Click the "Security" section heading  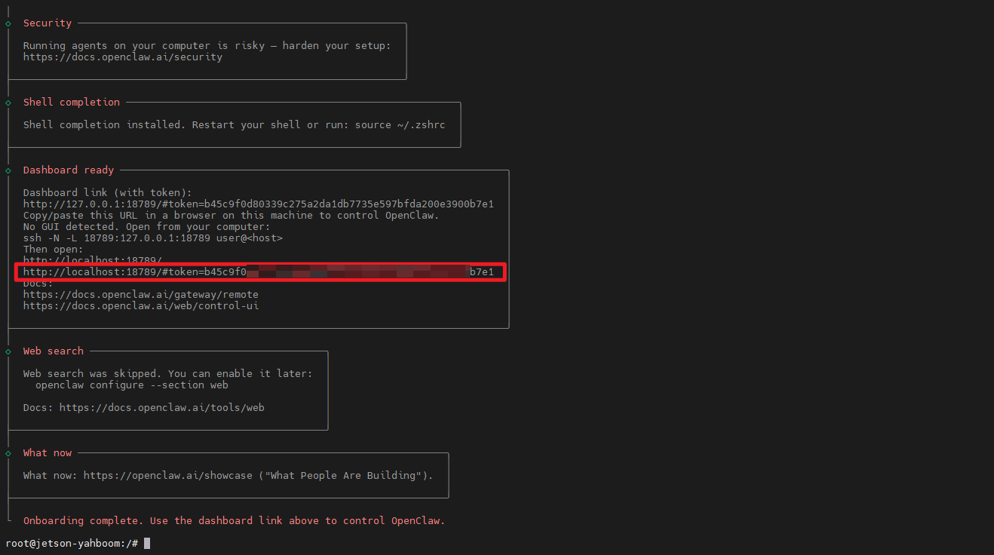[48, 23]
